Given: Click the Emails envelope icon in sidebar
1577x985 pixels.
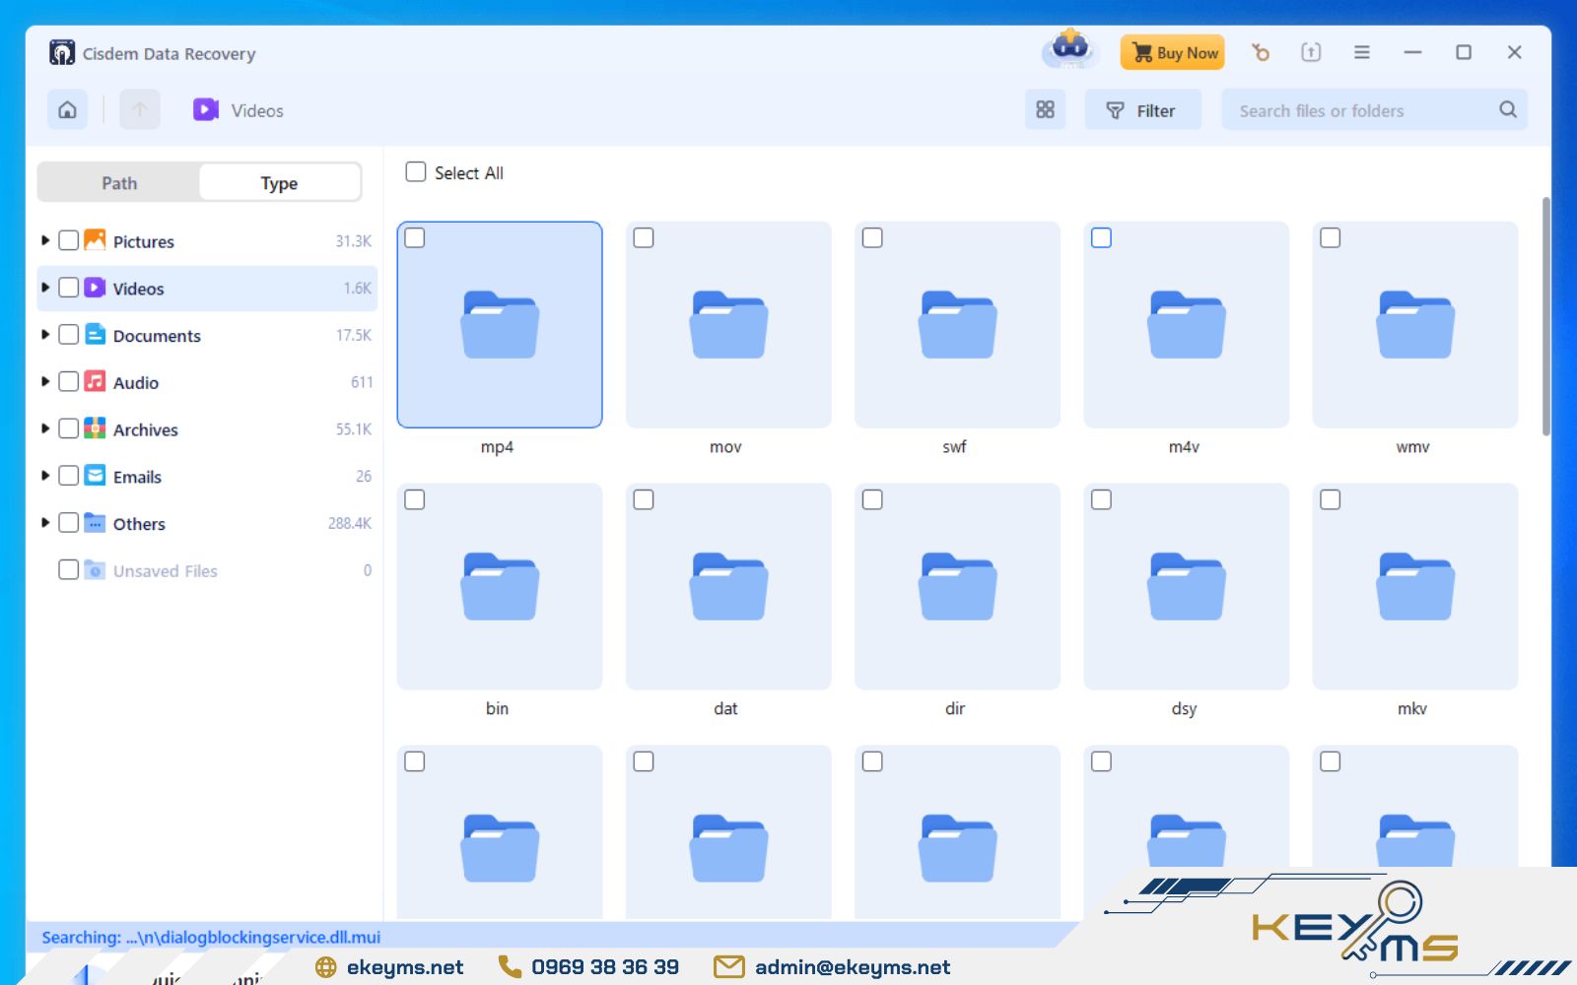Looking at the screenshot, I should 95,476.
